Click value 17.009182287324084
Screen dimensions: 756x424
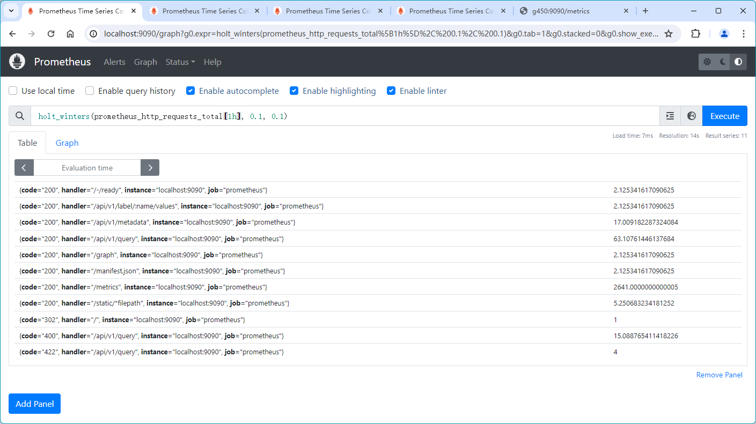645,222
